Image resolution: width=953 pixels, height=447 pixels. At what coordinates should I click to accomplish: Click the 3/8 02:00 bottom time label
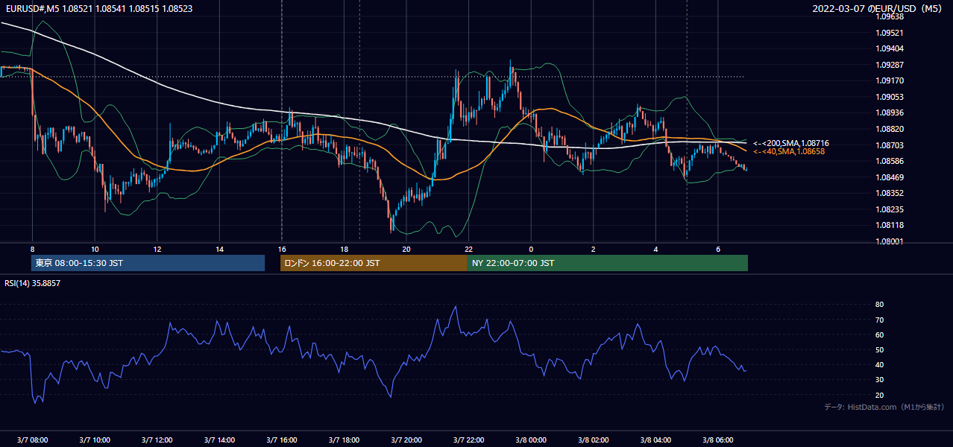[593, 440]
